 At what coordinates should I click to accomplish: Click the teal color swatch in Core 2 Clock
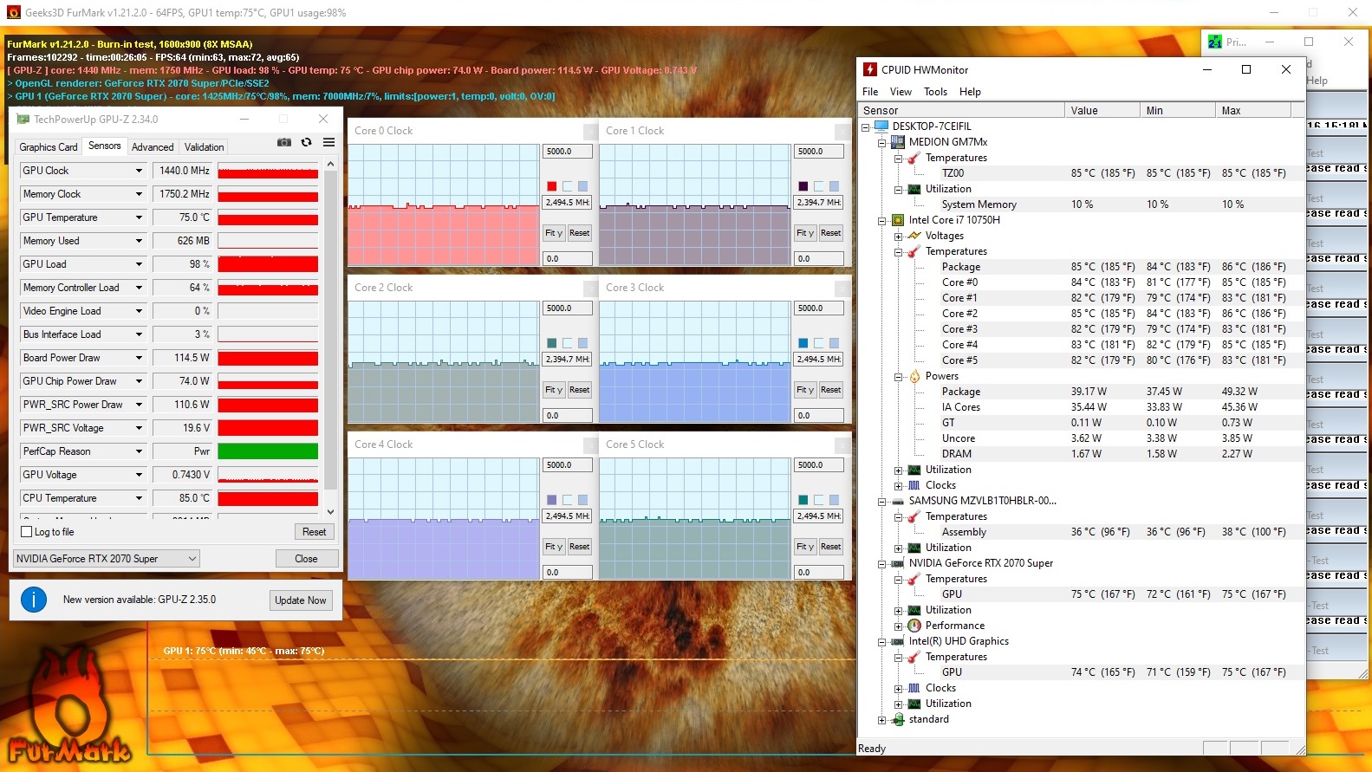(x=552, y=343)
